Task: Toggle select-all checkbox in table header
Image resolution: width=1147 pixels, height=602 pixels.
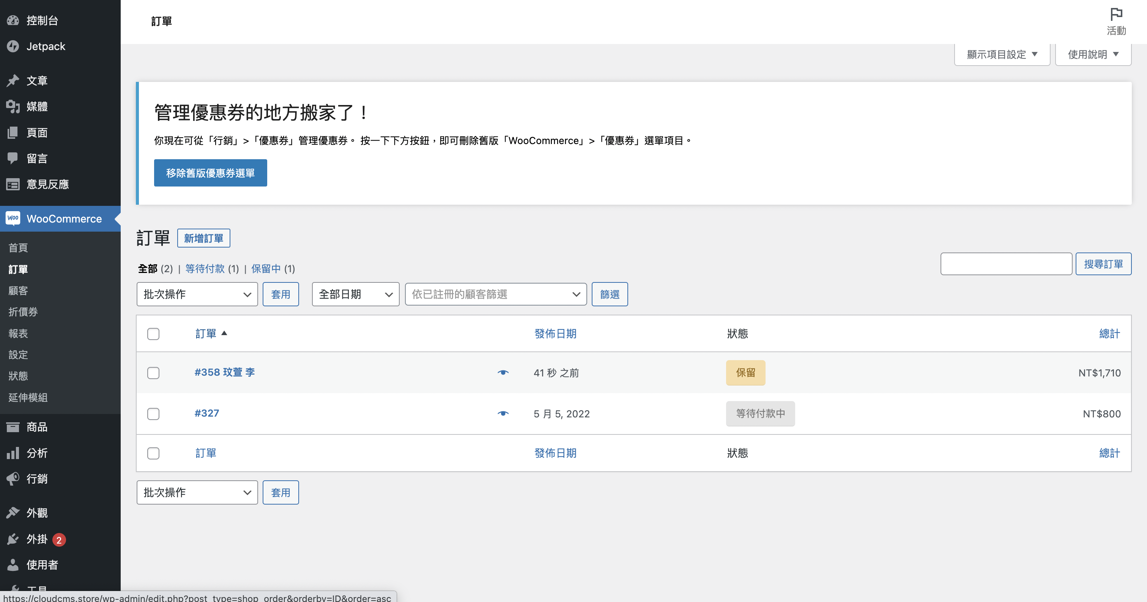Action: (153, 334)
